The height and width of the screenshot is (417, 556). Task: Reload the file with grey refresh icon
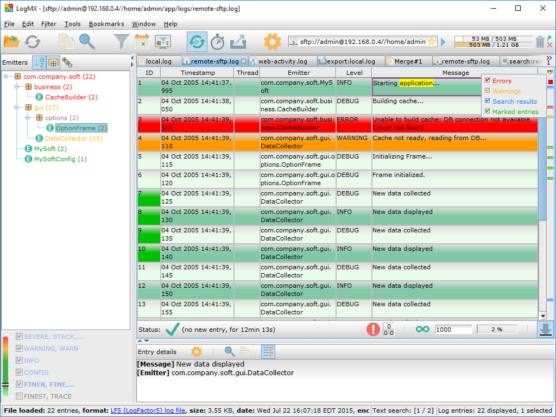(32, 42)
